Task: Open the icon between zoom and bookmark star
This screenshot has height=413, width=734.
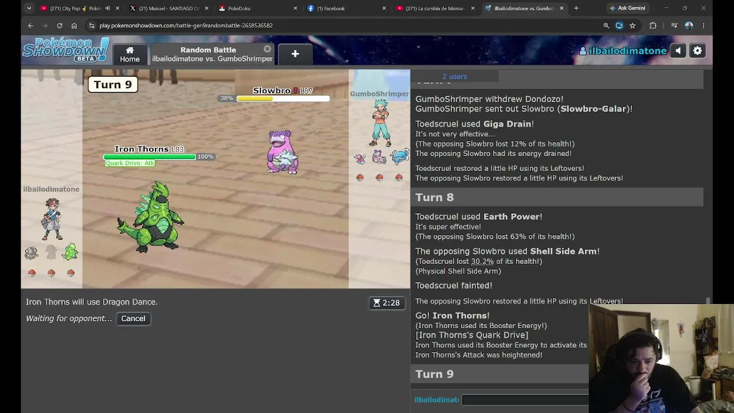Action: [x=619, y=25]
